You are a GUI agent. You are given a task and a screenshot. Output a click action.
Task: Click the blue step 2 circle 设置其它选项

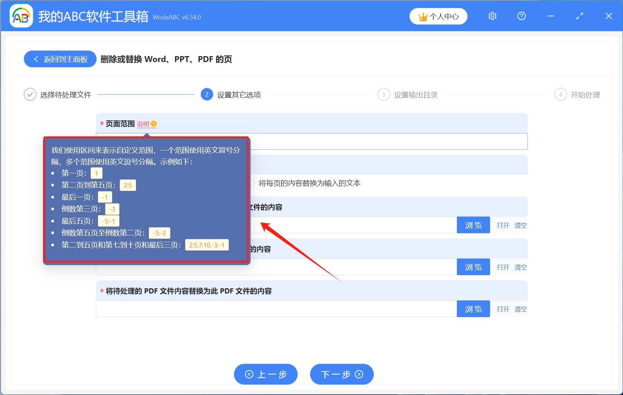206,94
